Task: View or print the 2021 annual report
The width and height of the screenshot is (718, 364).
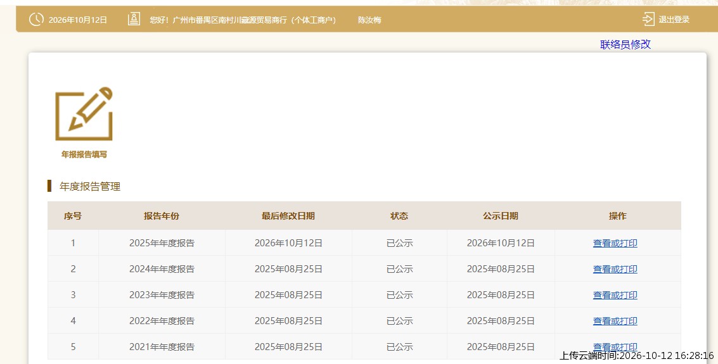Action: [615, 347]
